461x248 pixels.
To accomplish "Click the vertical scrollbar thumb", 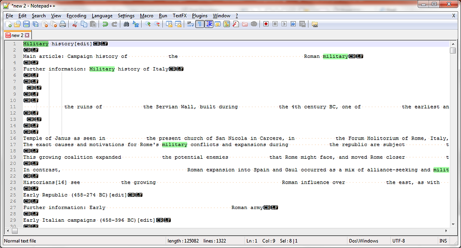I will (453, 50).
